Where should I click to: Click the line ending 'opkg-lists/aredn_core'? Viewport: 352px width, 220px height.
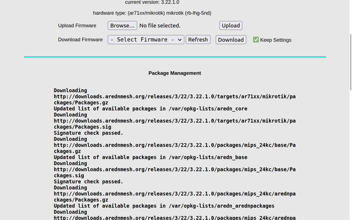150,109
